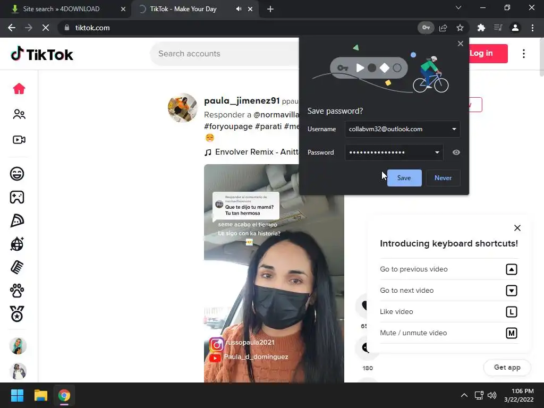
Task: Select the Sports medal category icon
Action: click(17, 314)
